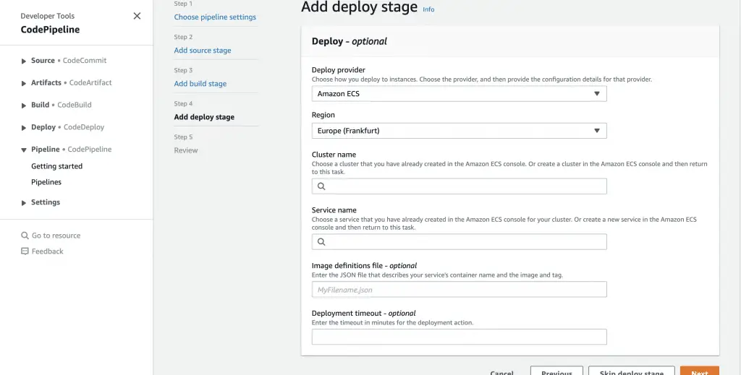Click the Deploy - optional panel header
Screen dimensions: 741x375
(510, 41)
